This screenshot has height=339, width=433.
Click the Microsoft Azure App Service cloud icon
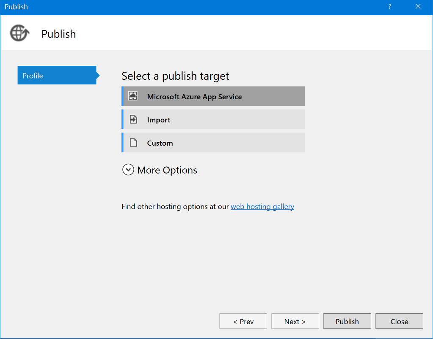pos(133,96)
